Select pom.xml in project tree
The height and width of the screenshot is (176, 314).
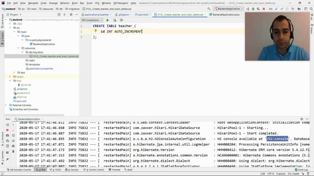(20, 101)
